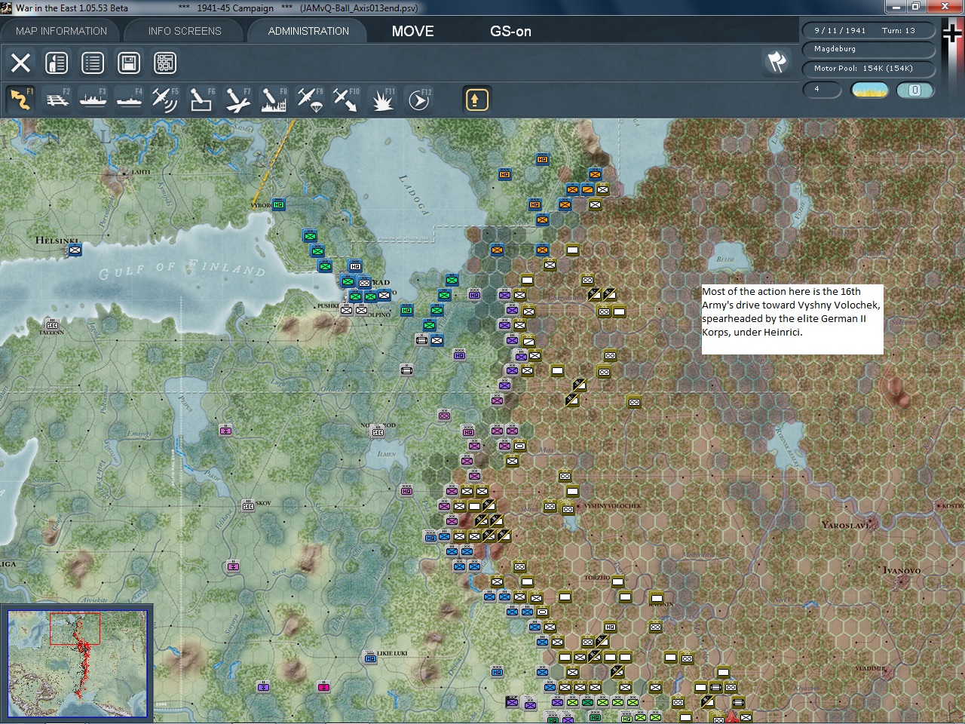Click the date and Turn 13 display

tap(869, 31)
